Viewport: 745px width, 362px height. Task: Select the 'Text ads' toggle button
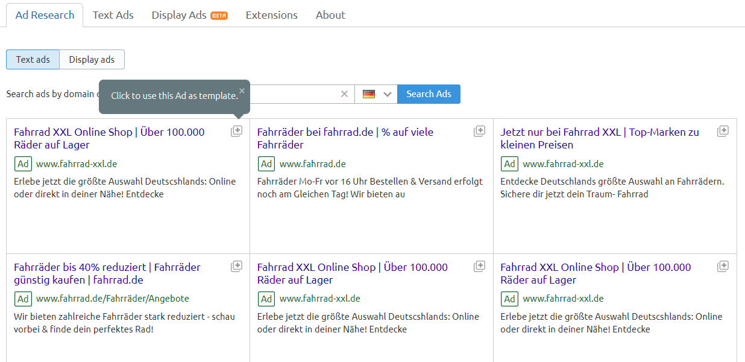pos(33,60)
